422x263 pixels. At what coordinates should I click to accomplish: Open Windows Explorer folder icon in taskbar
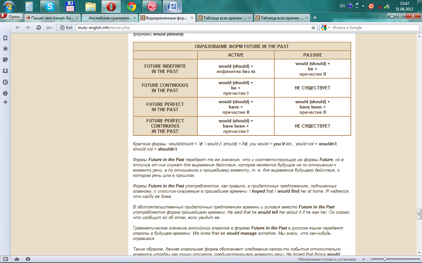91,6
